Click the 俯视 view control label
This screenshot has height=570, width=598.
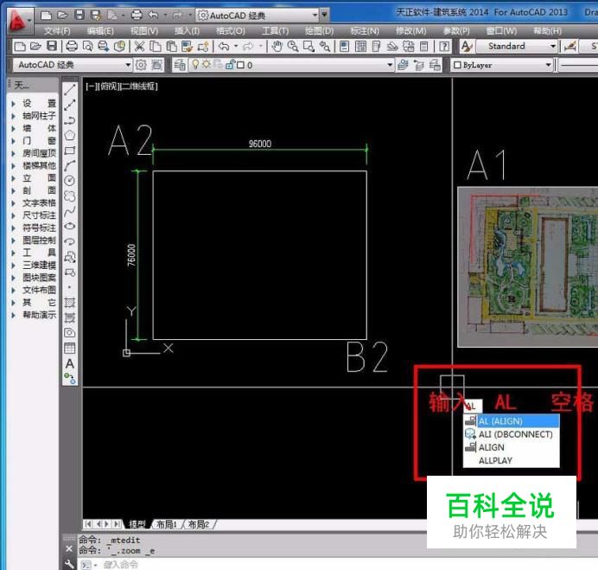click(110, 86)
